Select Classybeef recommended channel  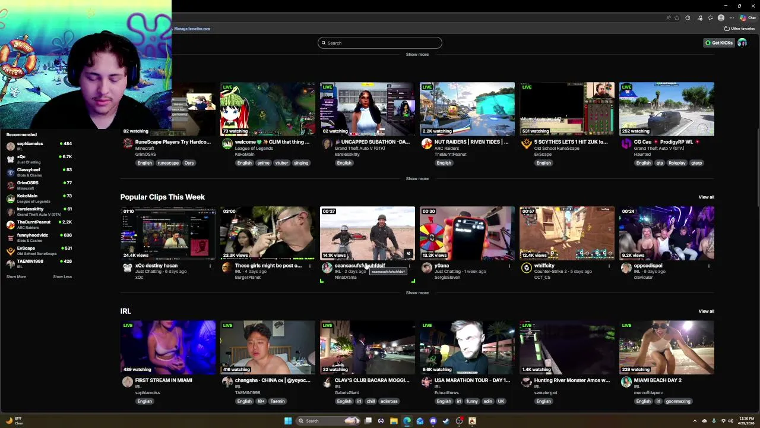(x=39, y=172)
